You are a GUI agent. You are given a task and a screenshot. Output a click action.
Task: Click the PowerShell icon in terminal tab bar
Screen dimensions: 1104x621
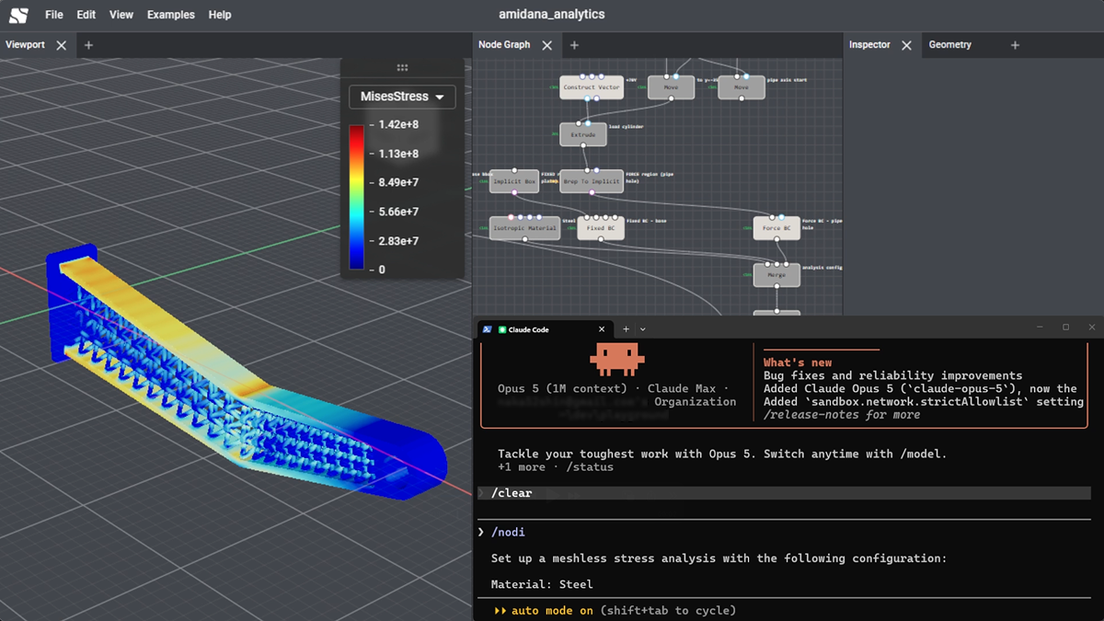pos(487,329)
